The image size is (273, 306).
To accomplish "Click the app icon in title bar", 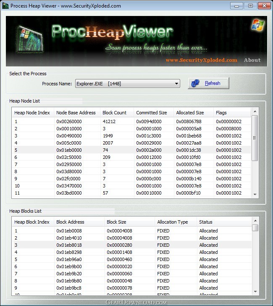I will (5, 5).
